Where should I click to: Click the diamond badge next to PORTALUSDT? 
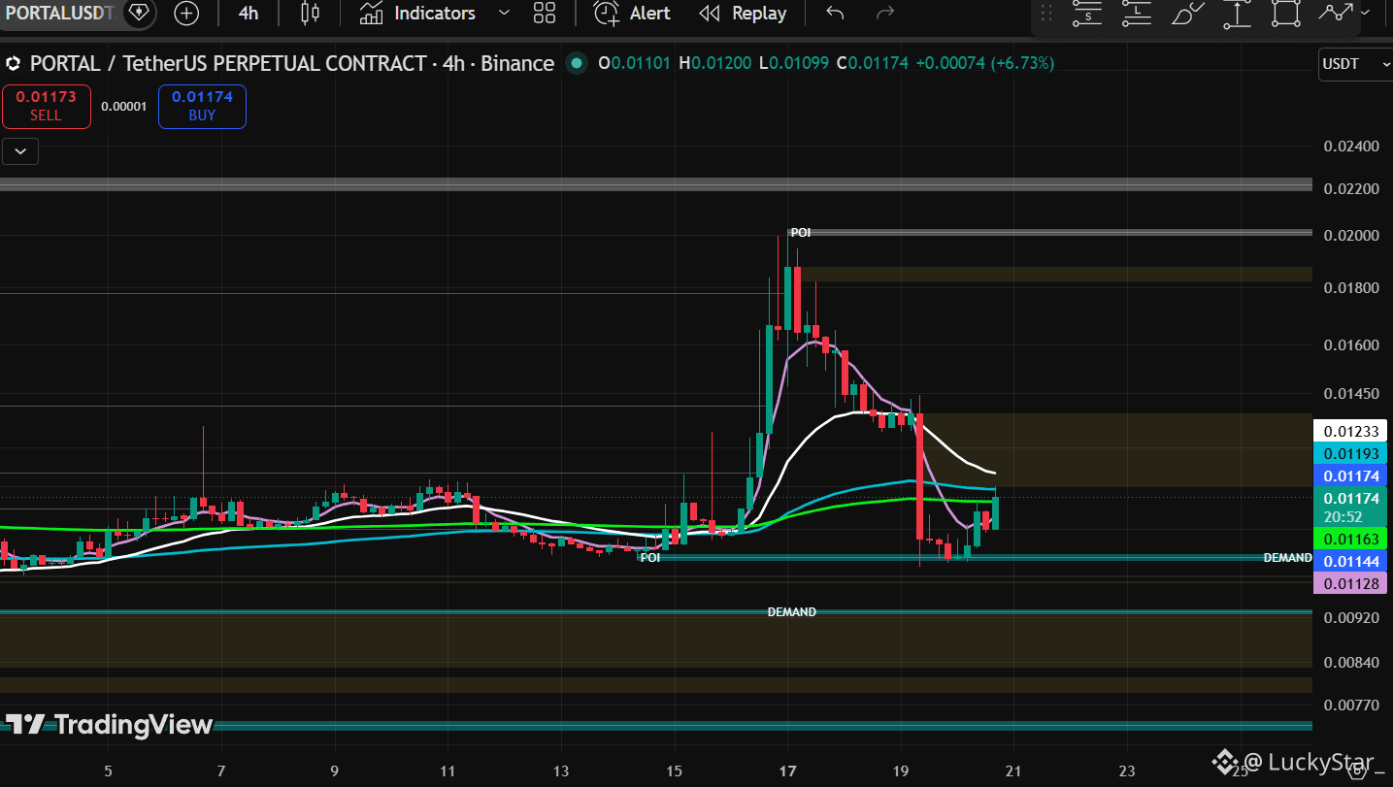[140, 13]
